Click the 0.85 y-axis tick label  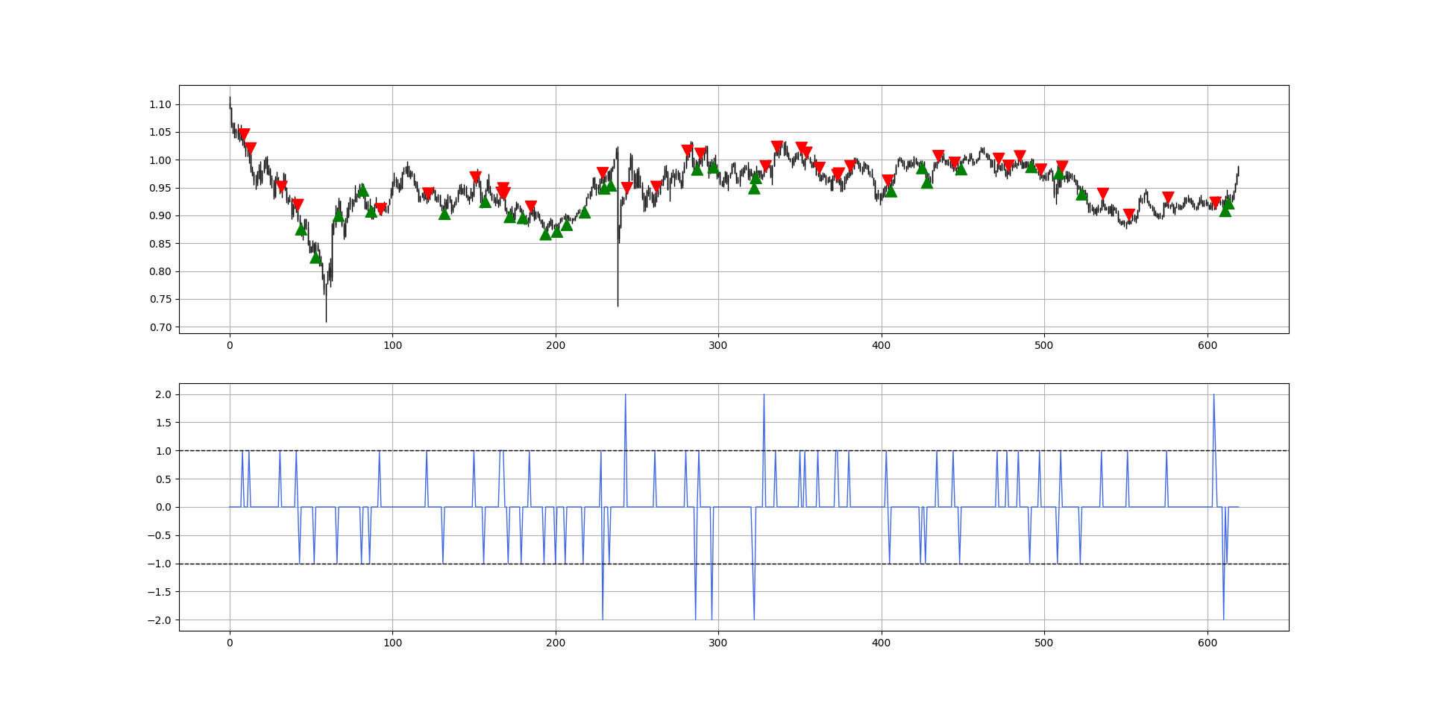click(160, 244)
